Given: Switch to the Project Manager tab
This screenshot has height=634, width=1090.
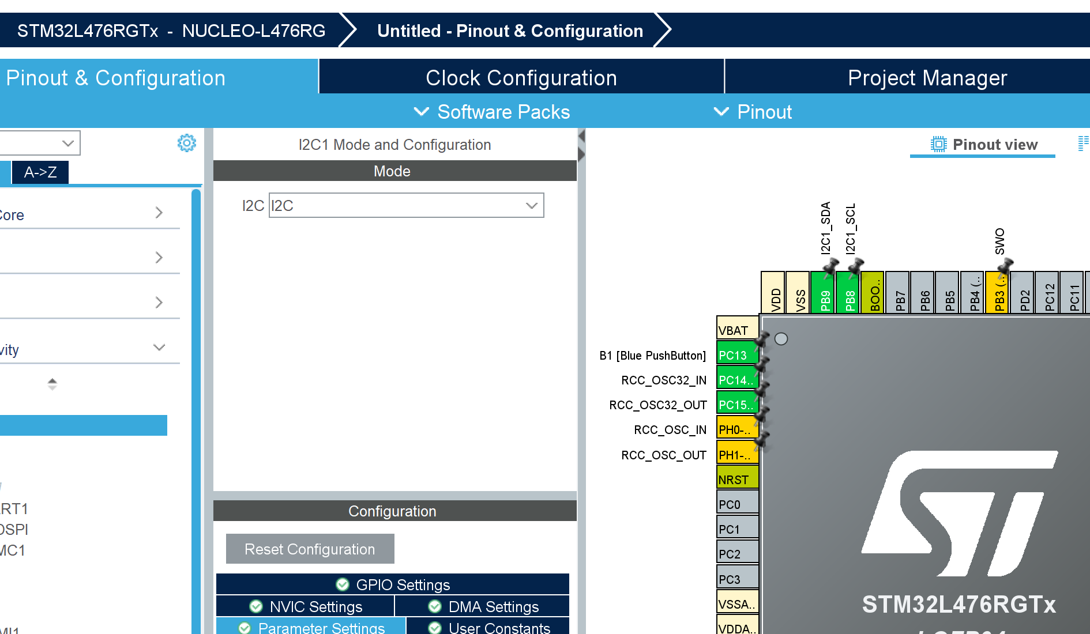Looking at the screenshot, I should point(926,77).
